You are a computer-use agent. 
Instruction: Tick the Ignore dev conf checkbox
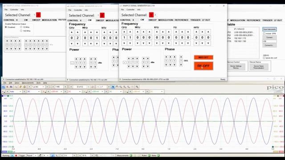click(x=264, y=58)
